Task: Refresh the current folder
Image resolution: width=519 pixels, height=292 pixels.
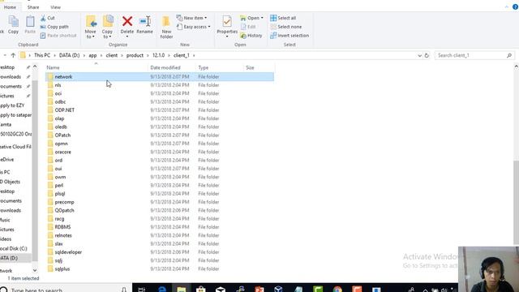Action: 427,55
